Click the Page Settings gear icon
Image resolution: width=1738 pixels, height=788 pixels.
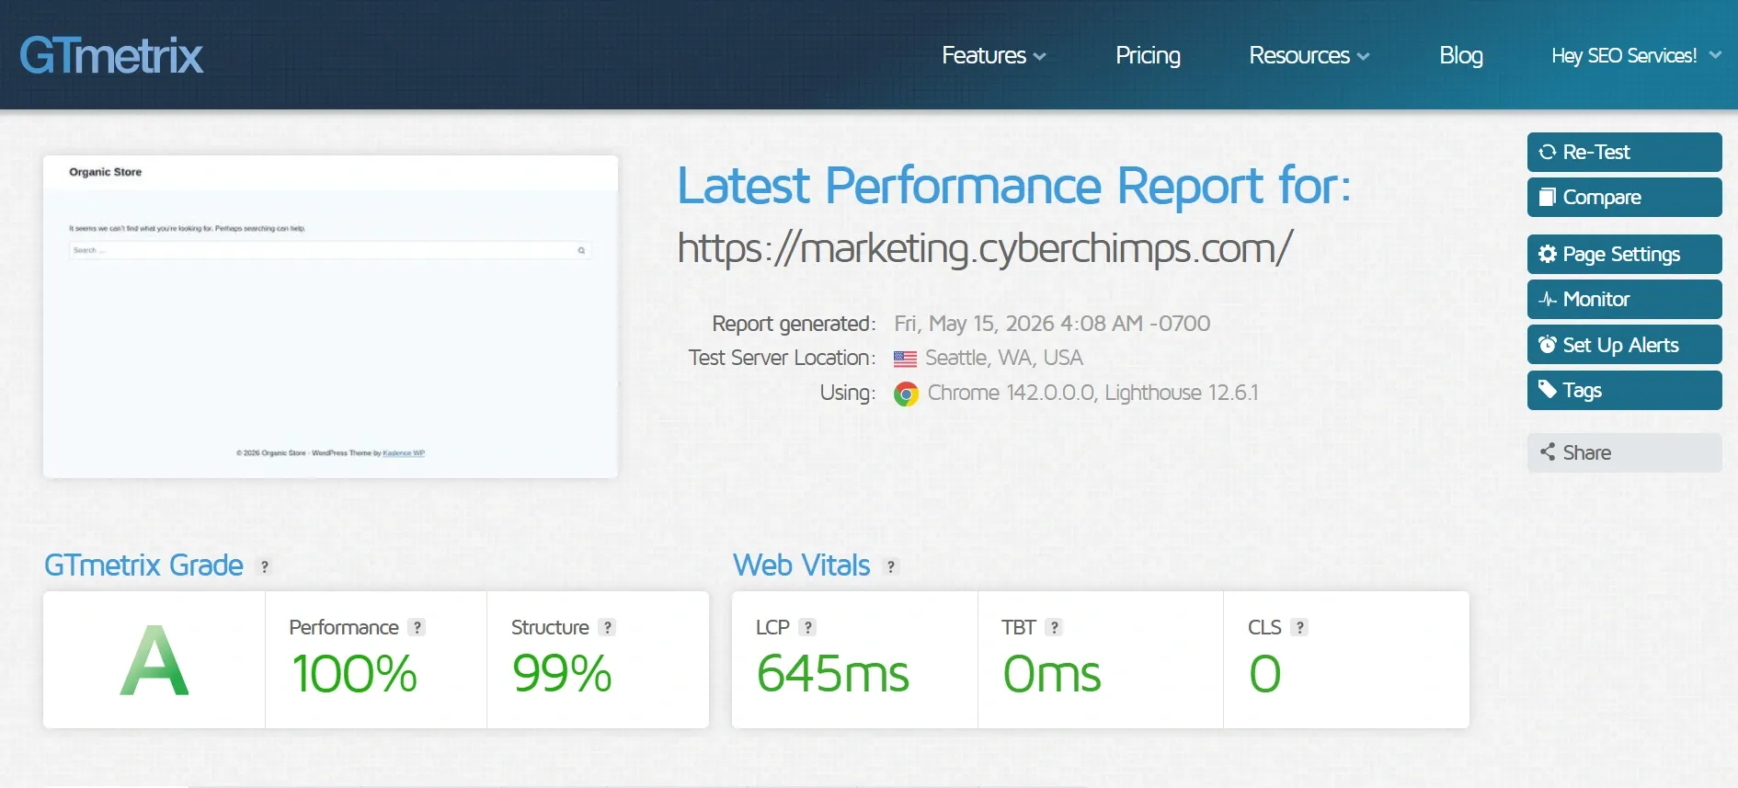pos(1548,254)
